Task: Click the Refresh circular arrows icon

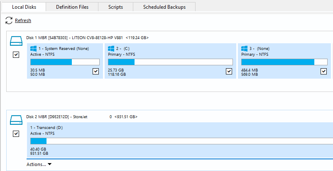Action: 9,20
